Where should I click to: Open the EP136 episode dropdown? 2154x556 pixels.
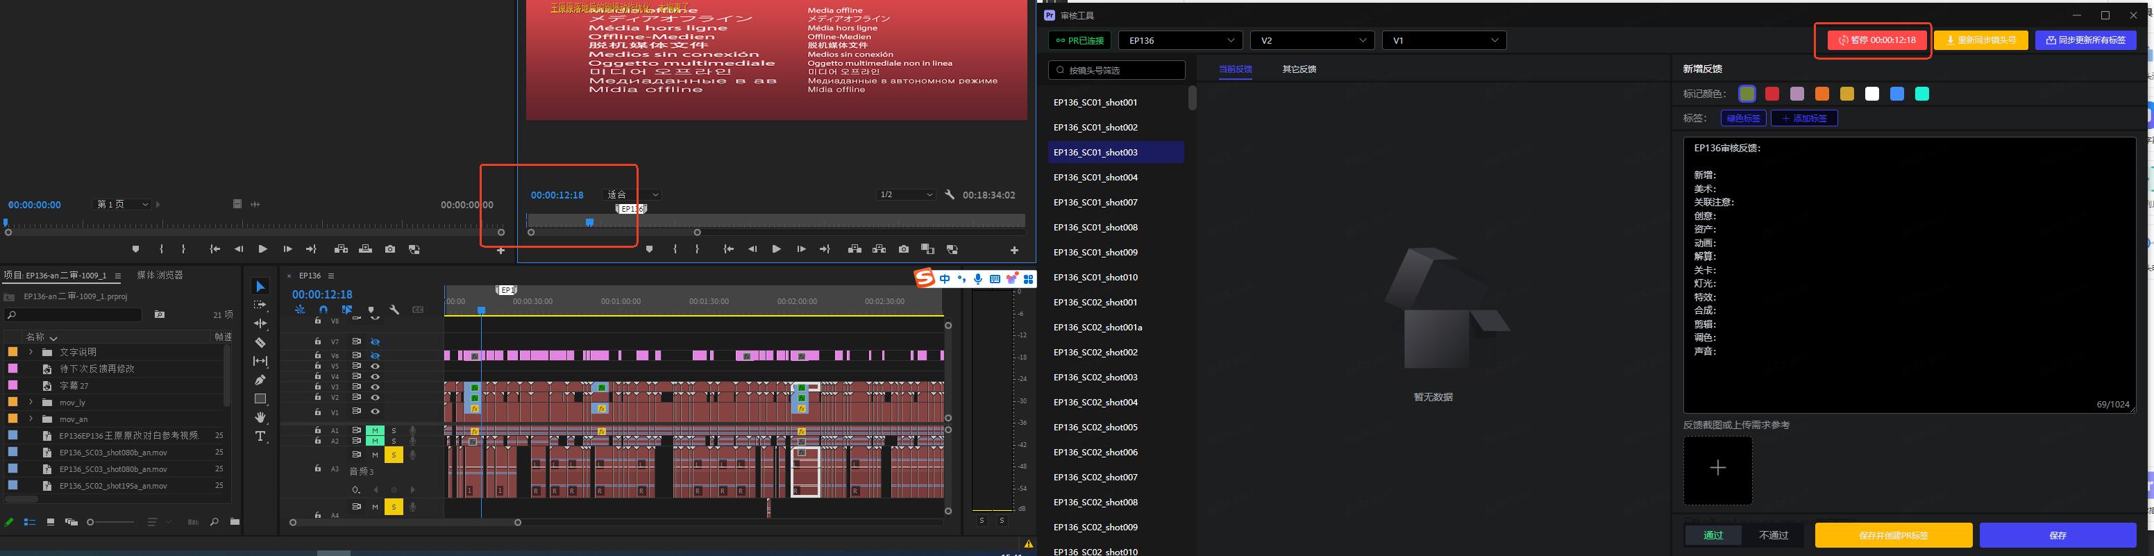click(1179, 40)
